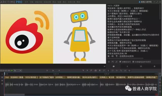Open the subtitle text speech-bubble tab
The width and height of the screenshot is (162, 96).
coord(114,66)
